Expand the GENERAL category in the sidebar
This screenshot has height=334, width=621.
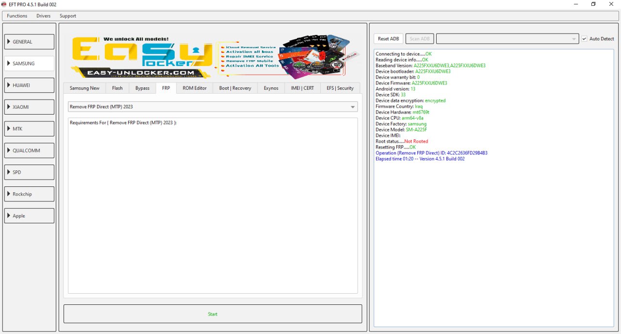tap(29, 42)
